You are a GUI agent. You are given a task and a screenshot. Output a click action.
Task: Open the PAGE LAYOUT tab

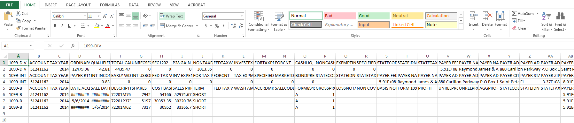[x=78, y=5]
